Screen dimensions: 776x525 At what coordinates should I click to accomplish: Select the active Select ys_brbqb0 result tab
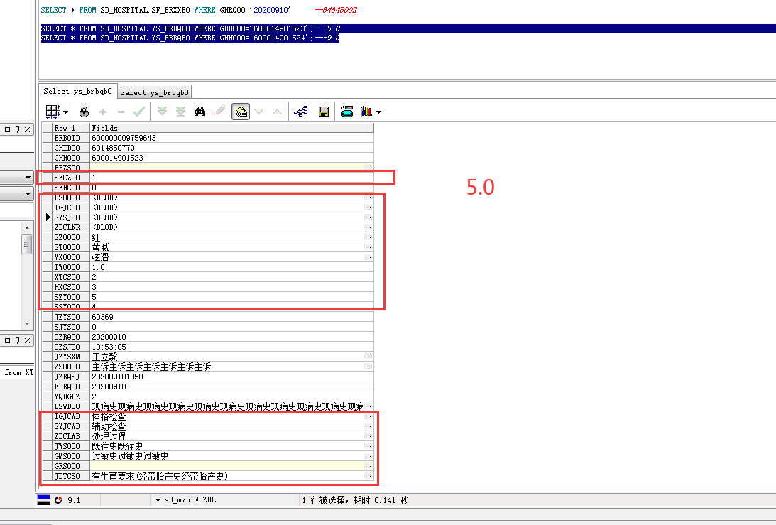click(x=77, y=91)
